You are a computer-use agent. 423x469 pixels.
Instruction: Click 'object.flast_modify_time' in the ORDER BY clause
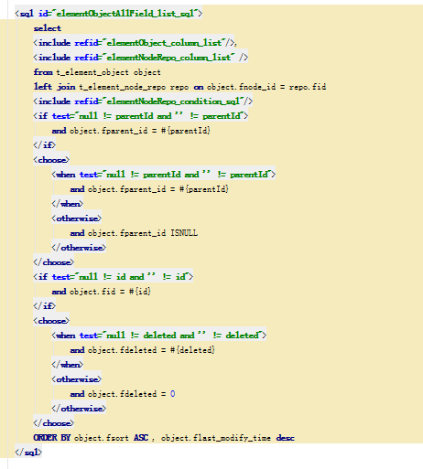216,438
